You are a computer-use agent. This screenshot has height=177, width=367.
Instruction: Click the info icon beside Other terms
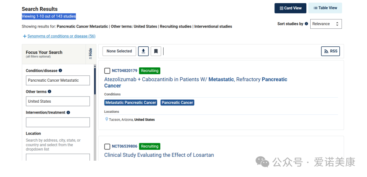coord(49,91)
